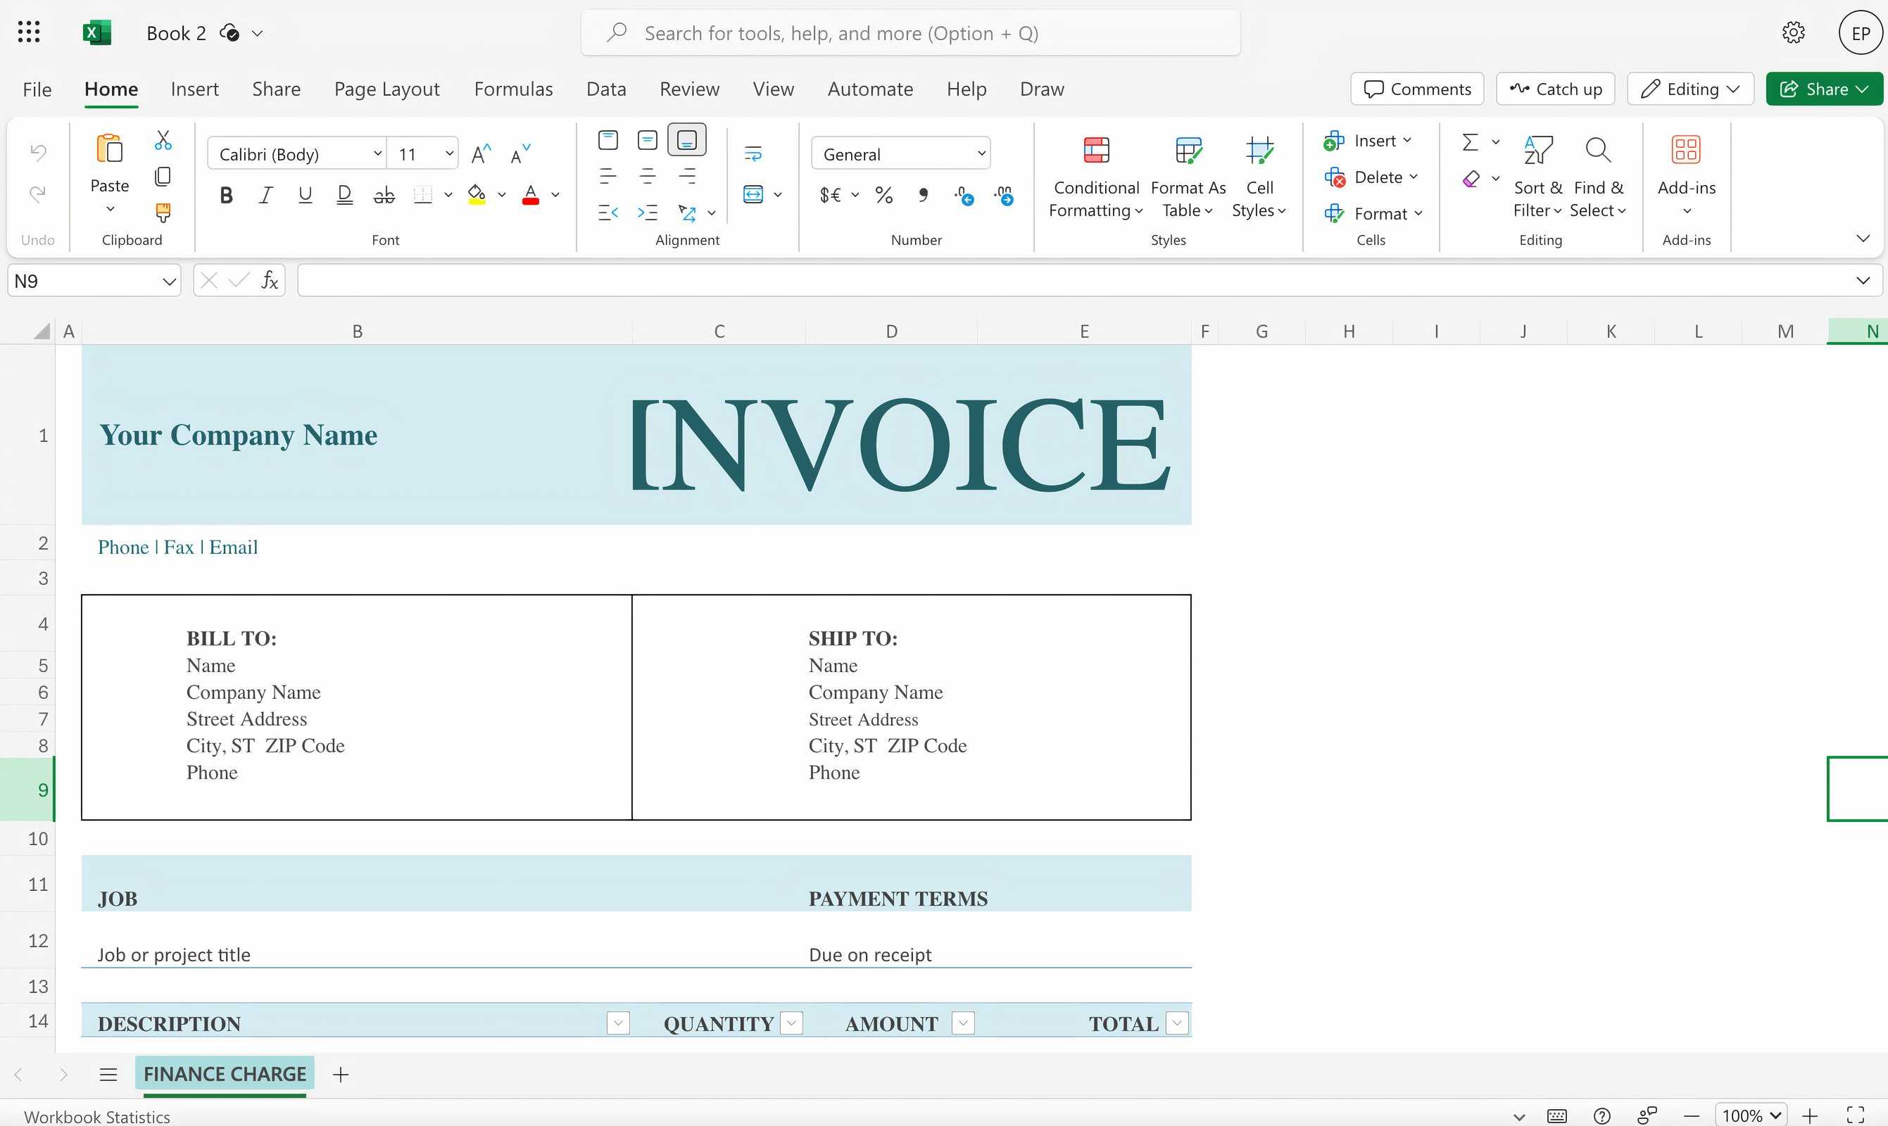Toggle Align Right
1888x1126 pixels.
point(687,177)
